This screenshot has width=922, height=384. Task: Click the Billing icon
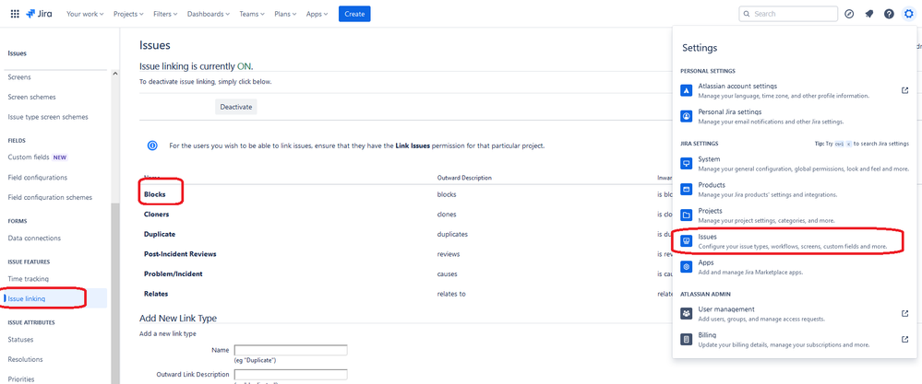687,340
